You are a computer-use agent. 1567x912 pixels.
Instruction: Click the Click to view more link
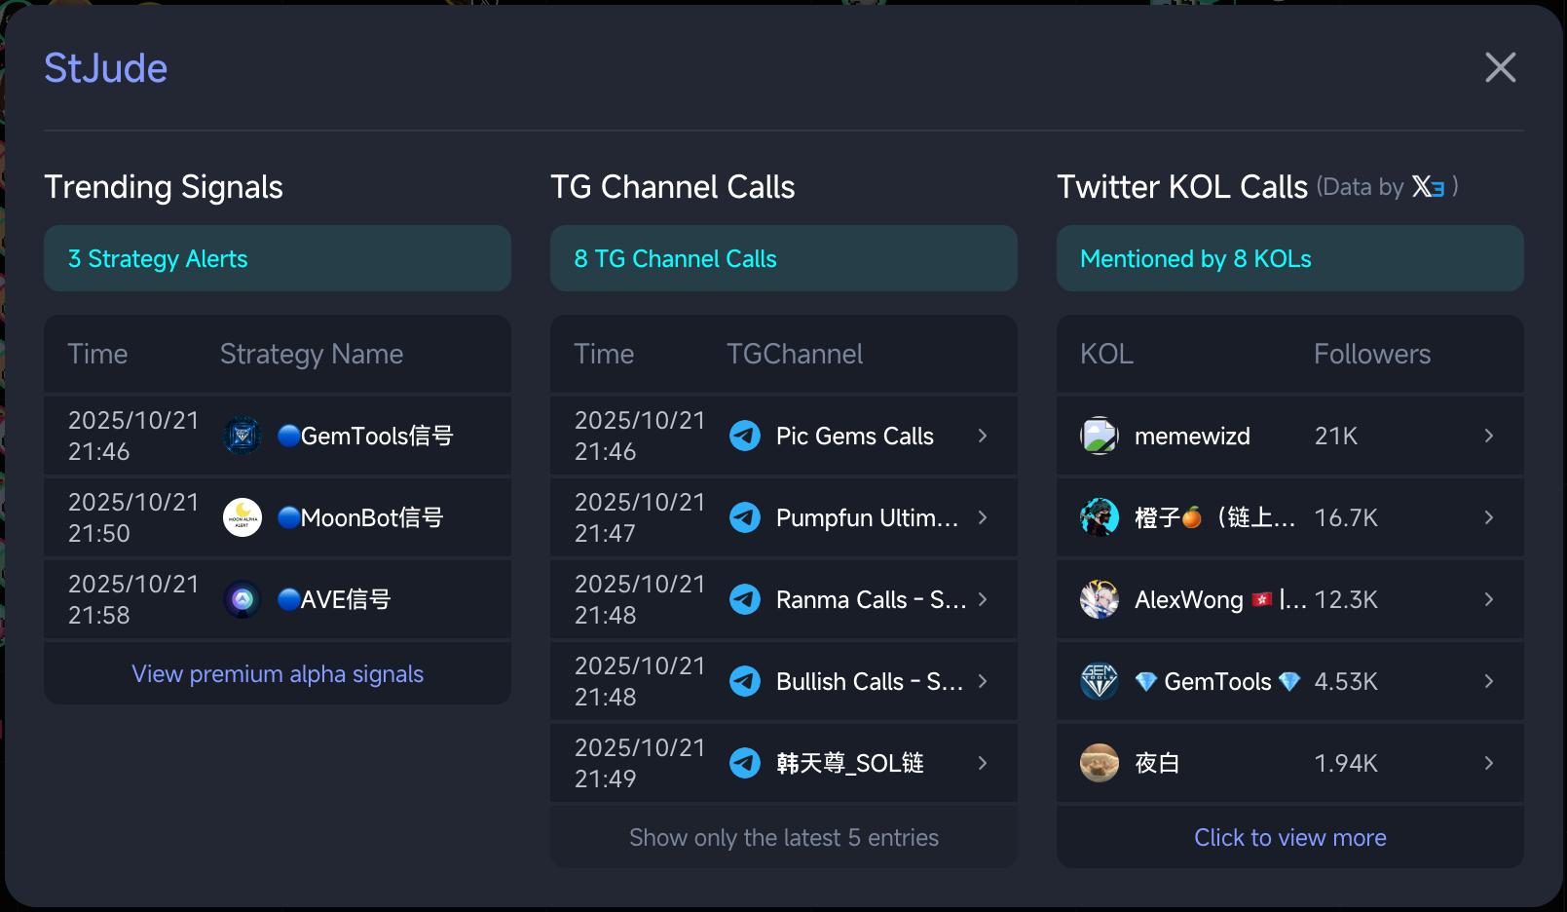(1290, 838)
